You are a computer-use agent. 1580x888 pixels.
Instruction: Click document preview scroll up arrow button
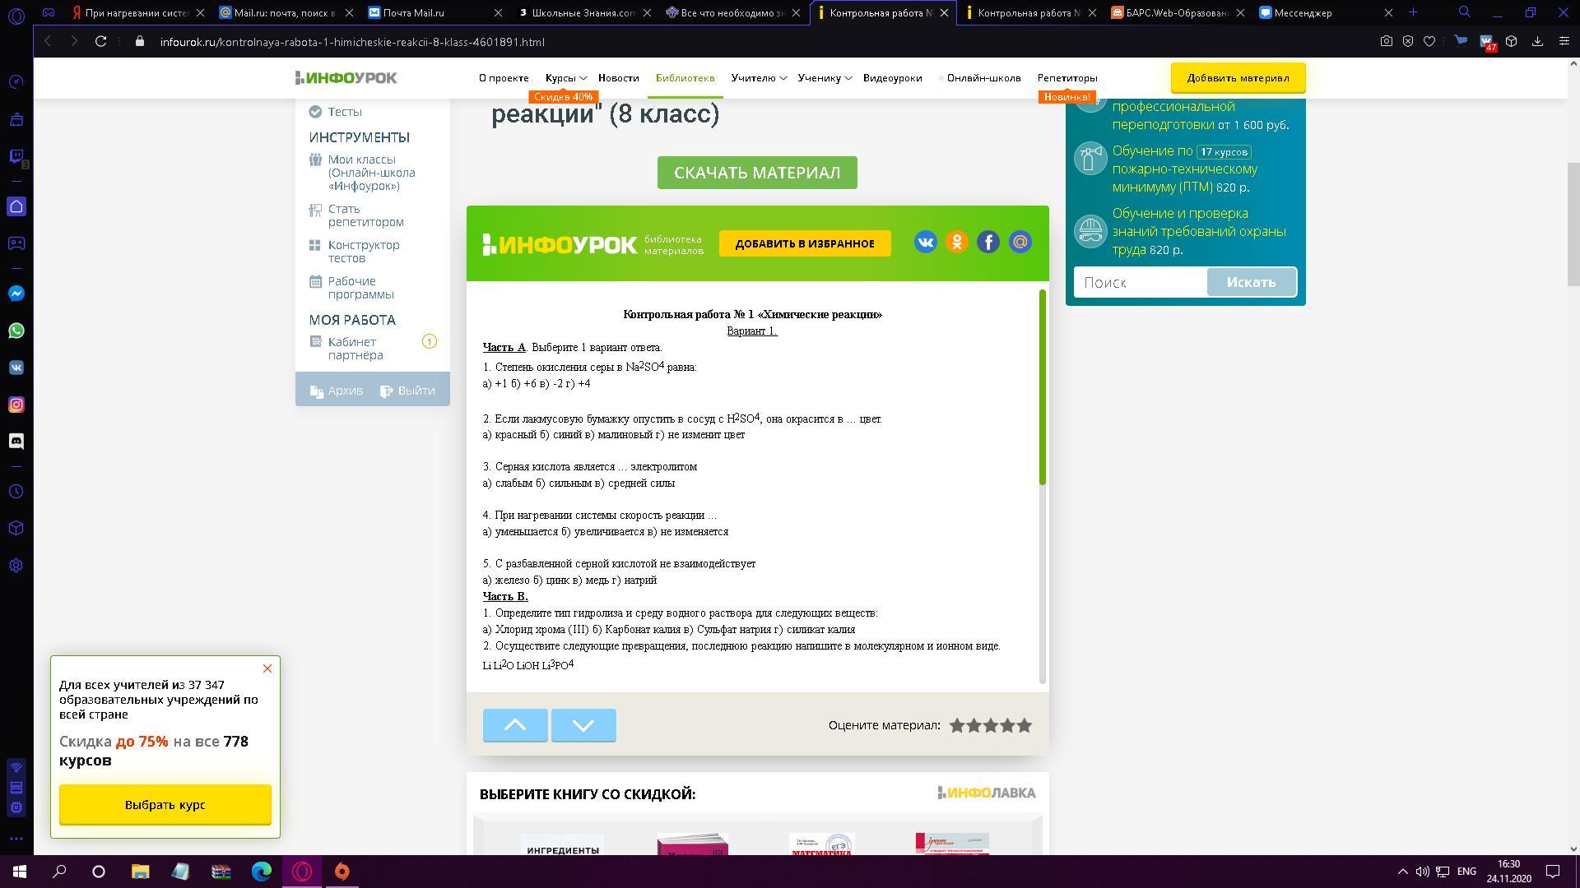515,725
